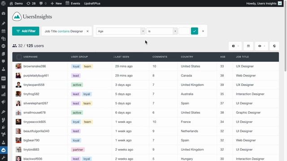Select '3 days ago' last seen cell
The height and width of the screenshot is (161, 287).
[x=123, y=85]
